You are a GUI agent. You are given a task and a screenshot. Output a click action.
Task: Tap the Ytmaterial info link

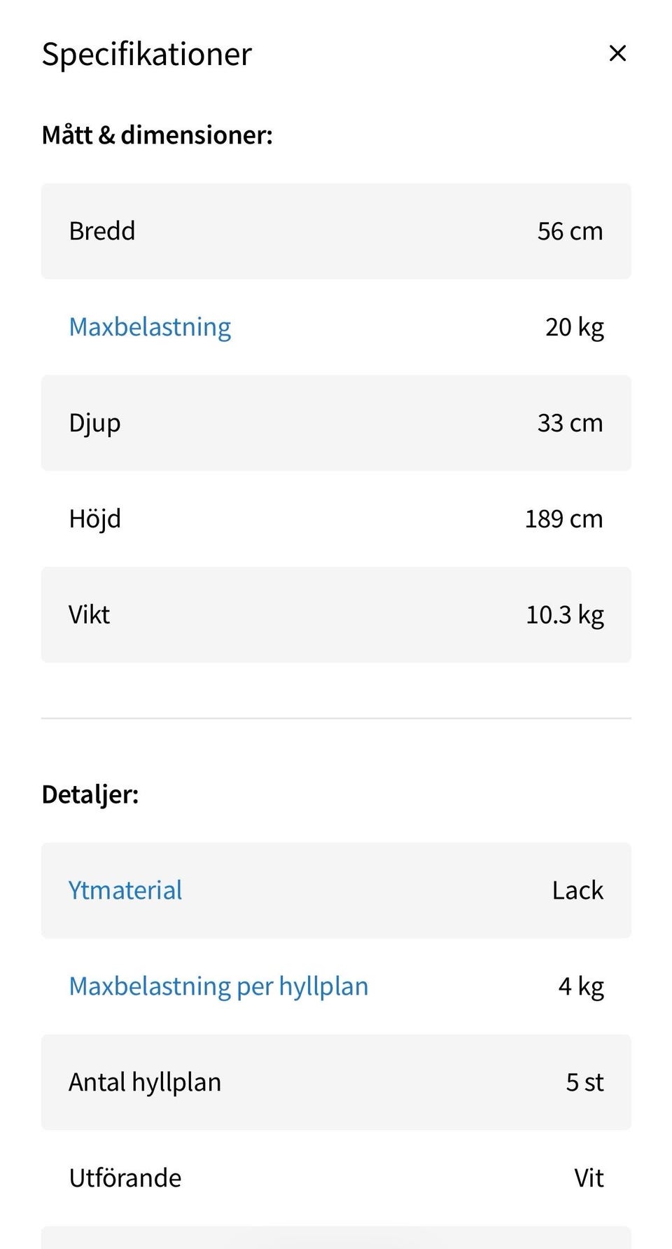125,890
